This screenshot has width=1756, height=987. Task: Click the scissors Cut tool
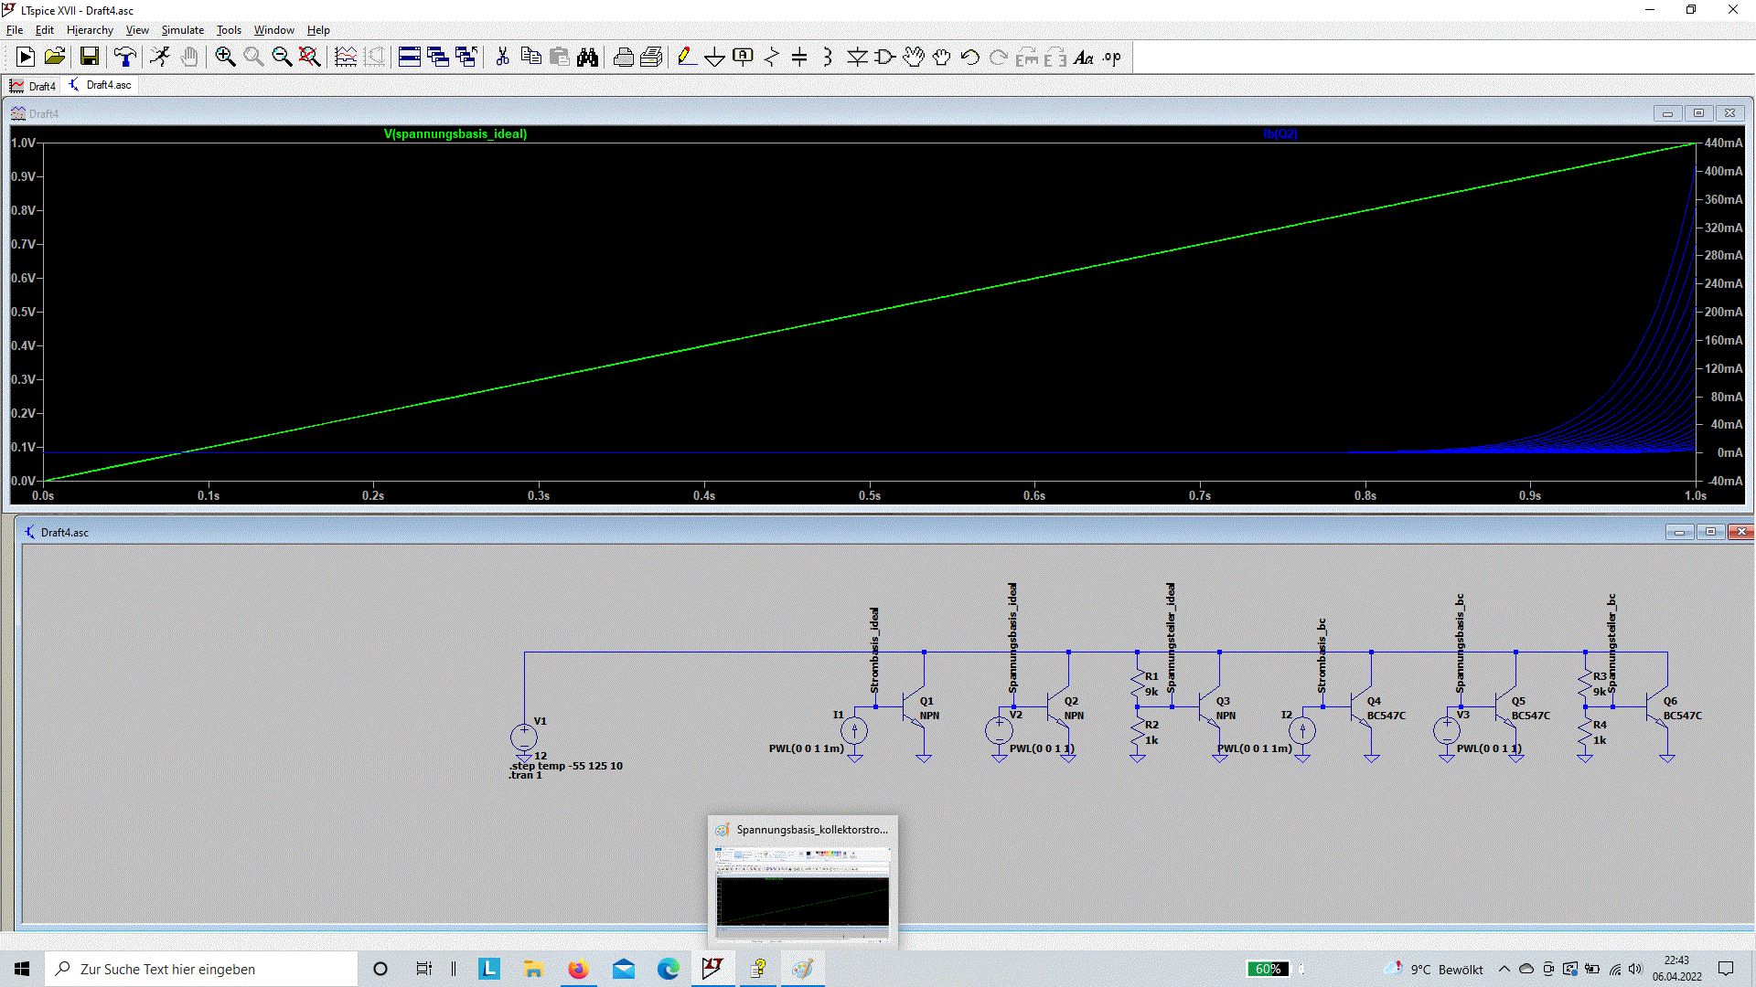502,57
